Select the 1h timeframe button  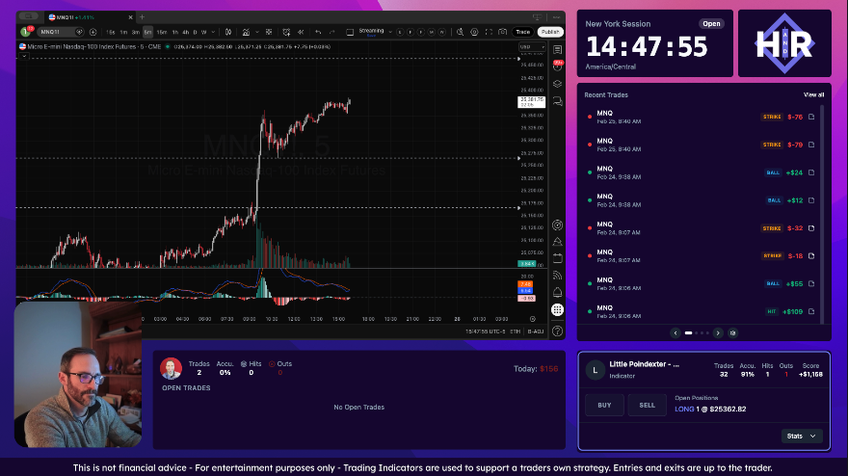click(175, 32)
